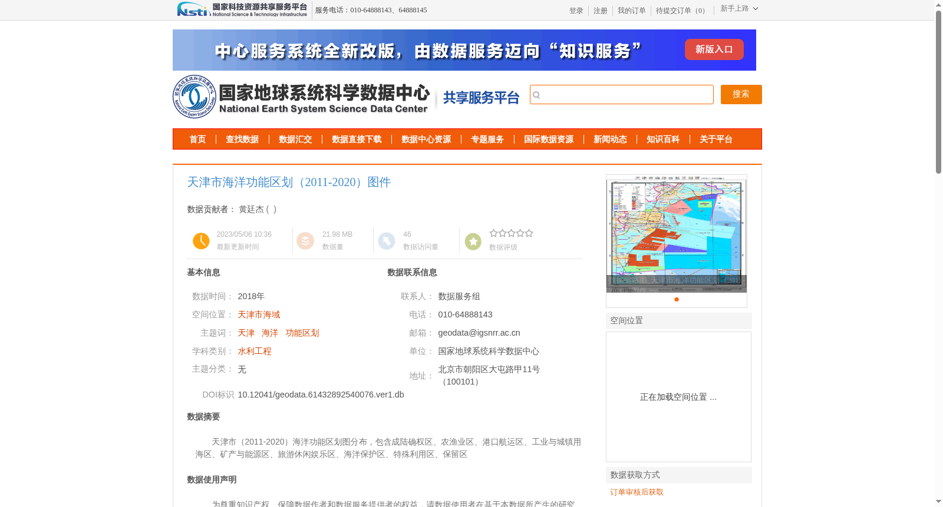The height and width of the screenshot is (507, 943).
Task: Click the scrollbar up arrow
Action: [x=938, y=5]
